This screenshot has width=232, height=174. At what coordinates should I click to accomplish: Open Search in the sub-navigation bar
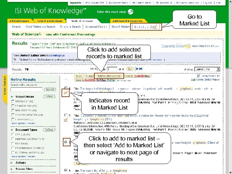16,27
